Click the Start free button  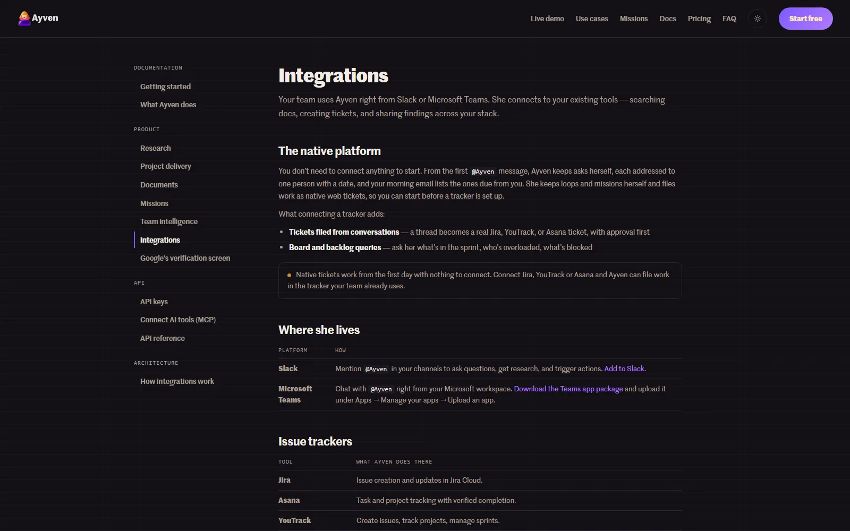[x=805, y=19]
